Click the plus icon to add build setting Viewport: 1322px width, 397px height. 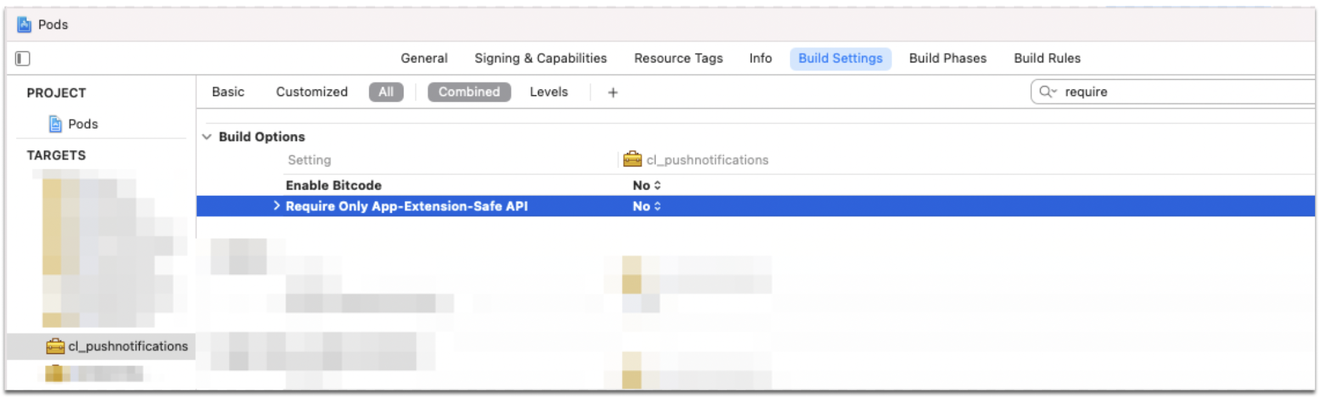click(x=613, y=92)
